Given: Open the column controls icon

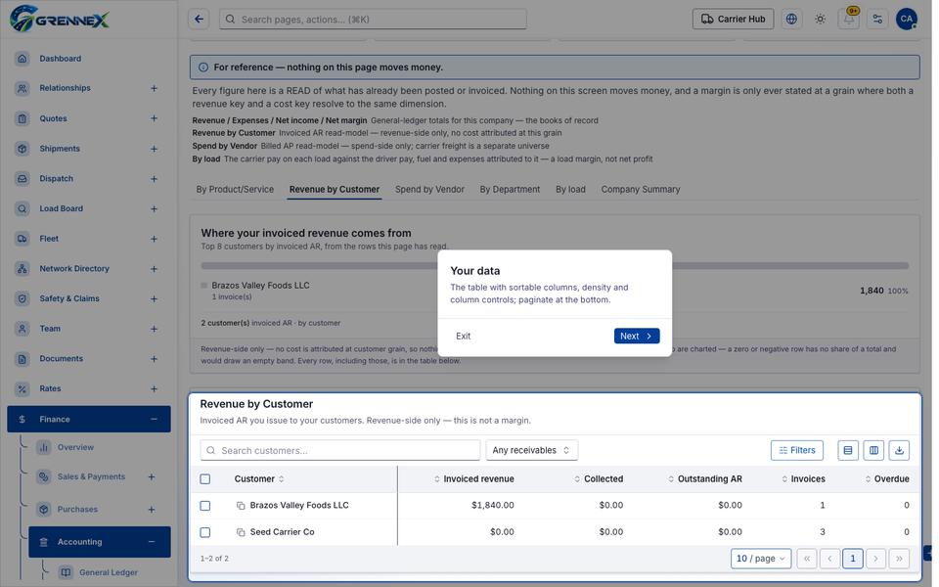Looking at the screenshot, I should 873,450.
